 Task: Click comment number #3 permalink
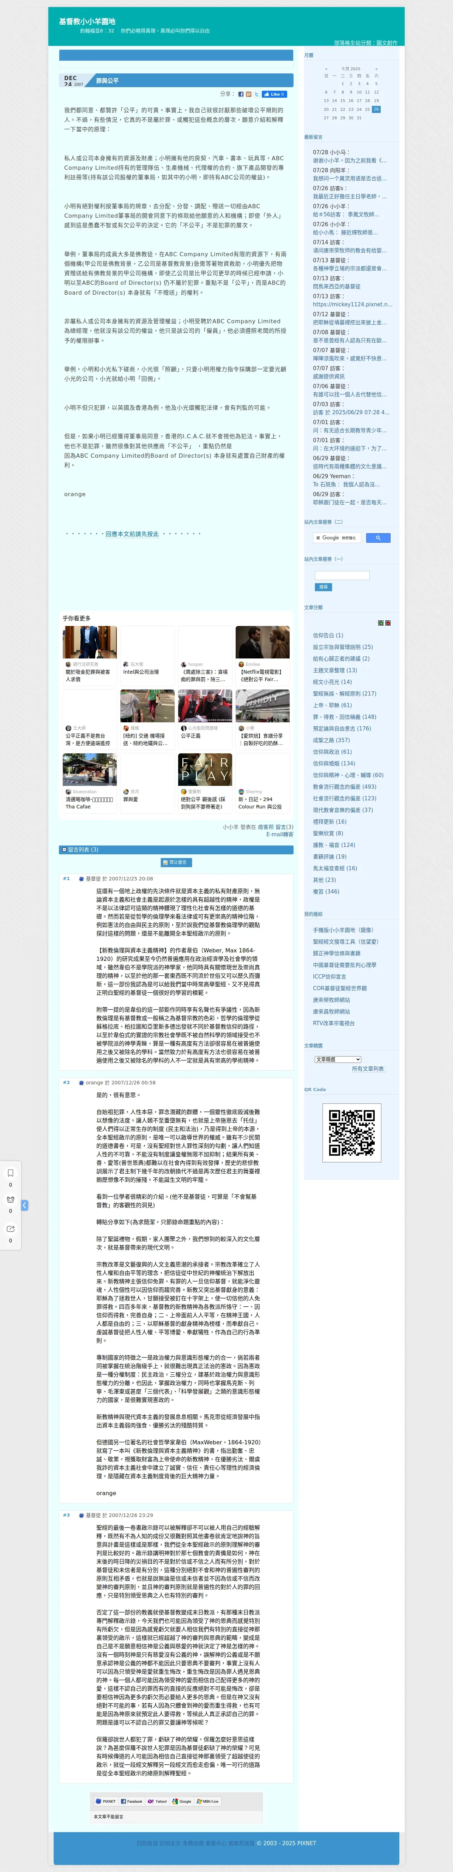coord(66,1515)
